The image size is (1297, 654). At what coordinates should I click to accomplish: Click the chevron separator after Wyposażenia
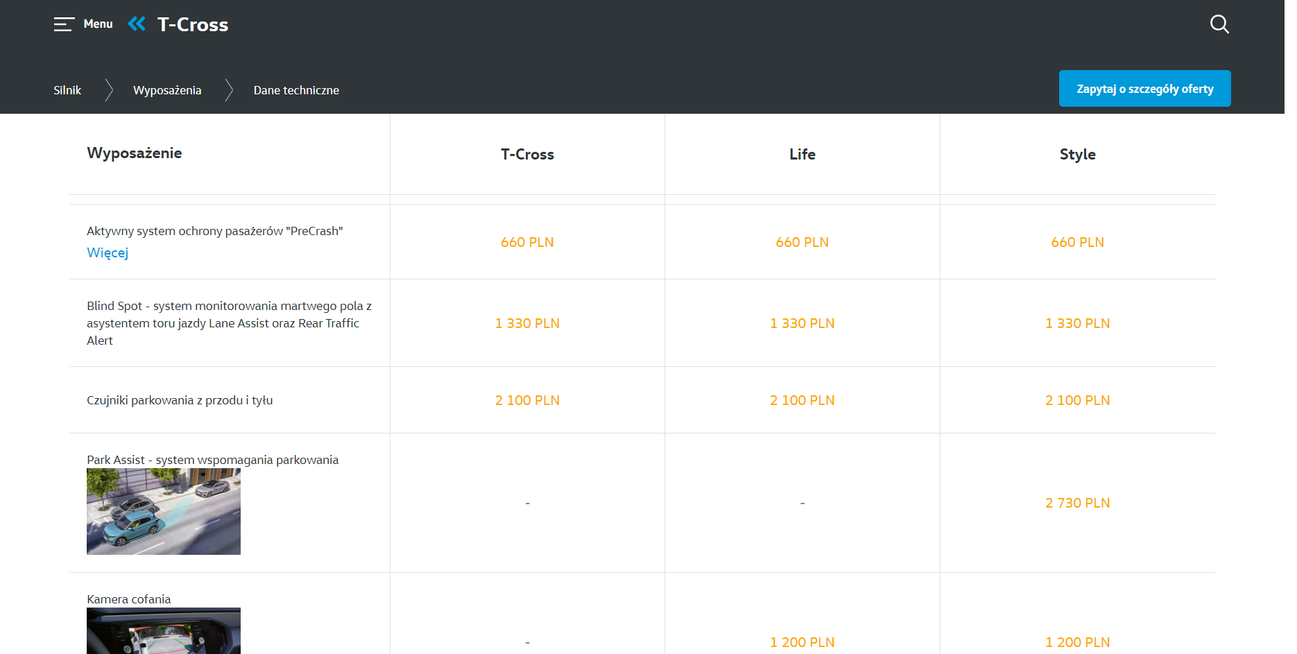[x=229, y=90]
